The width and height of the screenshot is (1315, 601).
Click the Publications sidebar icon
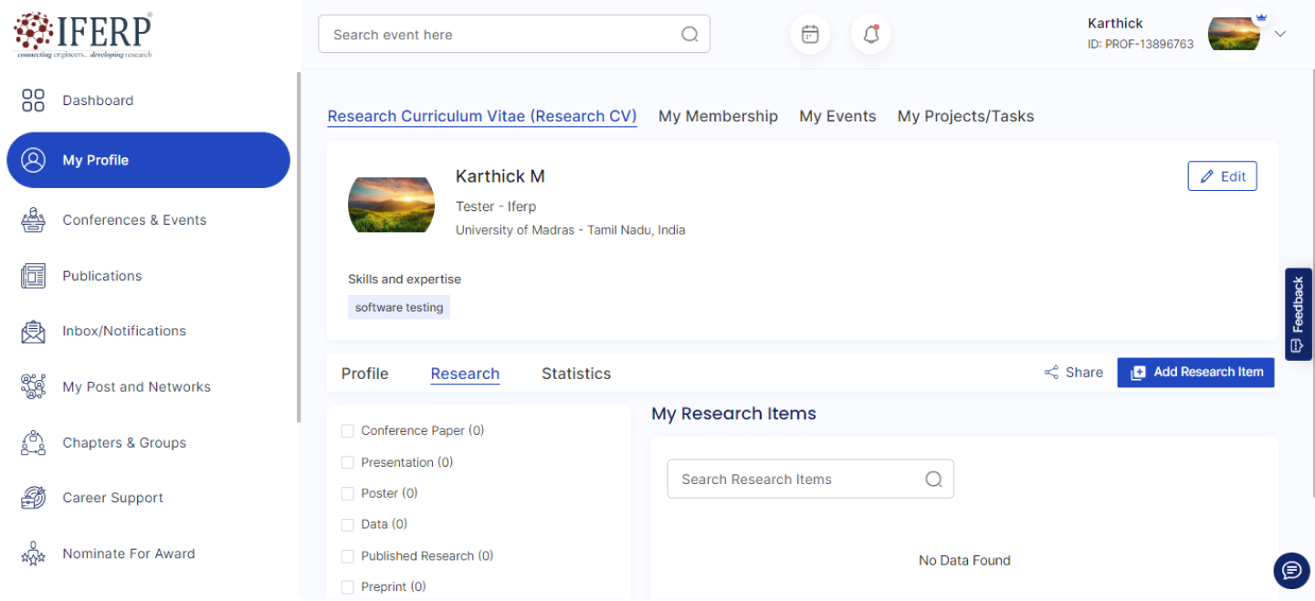tap(33, 276)
